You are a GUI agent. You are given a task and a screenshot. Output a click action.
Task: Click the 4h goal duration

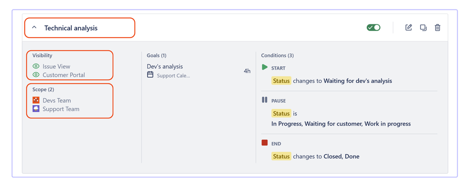(x=247, y=71)
